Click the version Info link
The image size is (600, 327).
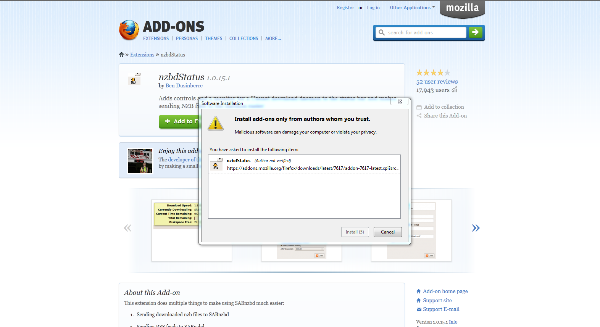pos(453,322)
